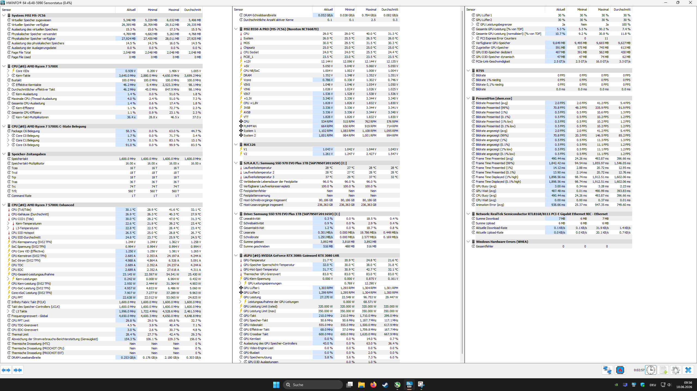Screen dimensions: 697x391
Task: Launch Firefox from the taskbar
Action: pos(373,385)
